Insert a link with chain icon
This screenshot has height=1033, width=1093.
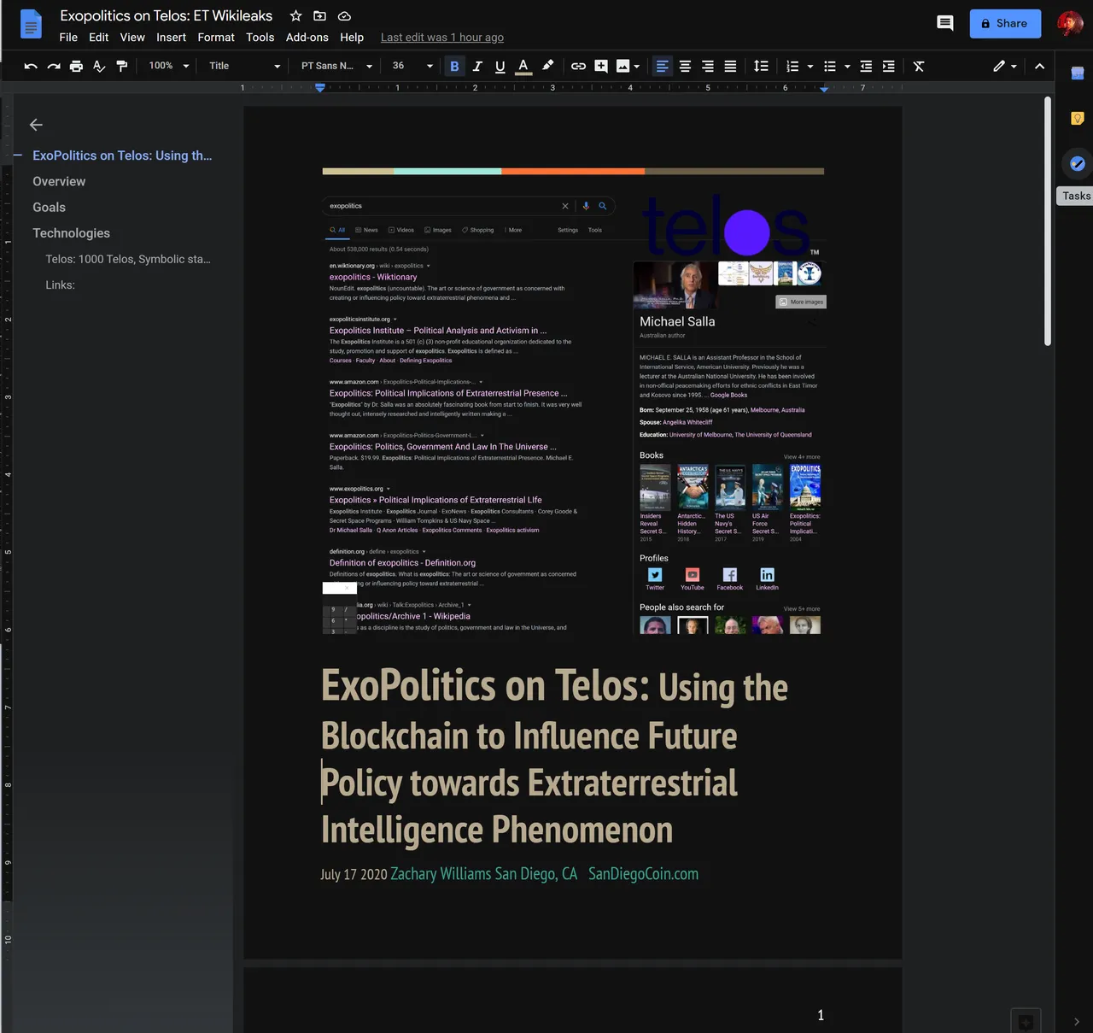coord(578,66)
